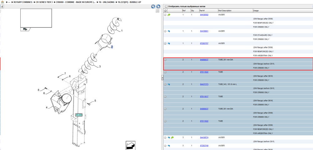Select highlighted callout number 2 on diagram
This screenshot has height=150, width=313.
pos(112,47)
